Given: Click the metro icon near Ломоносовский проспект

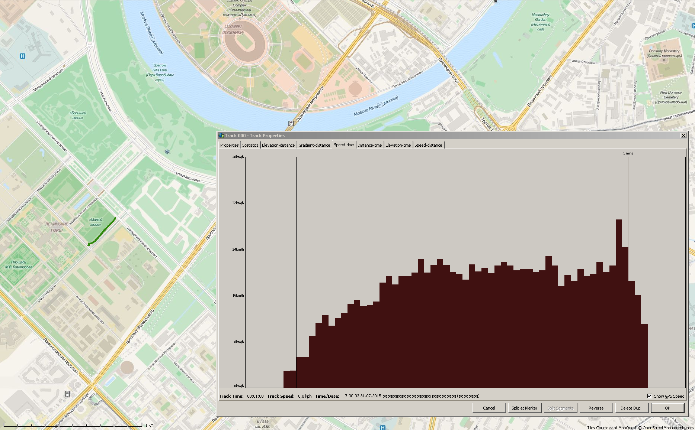Looking at the screenshot, I should point(67,394).
